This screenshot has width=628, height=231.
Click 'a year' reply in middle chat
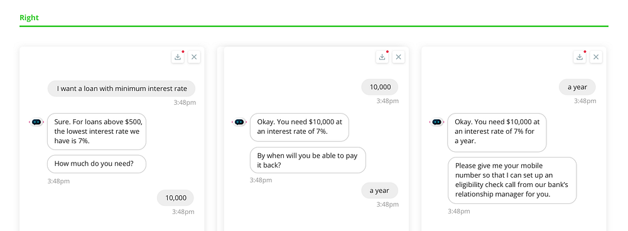coord(380,191)
